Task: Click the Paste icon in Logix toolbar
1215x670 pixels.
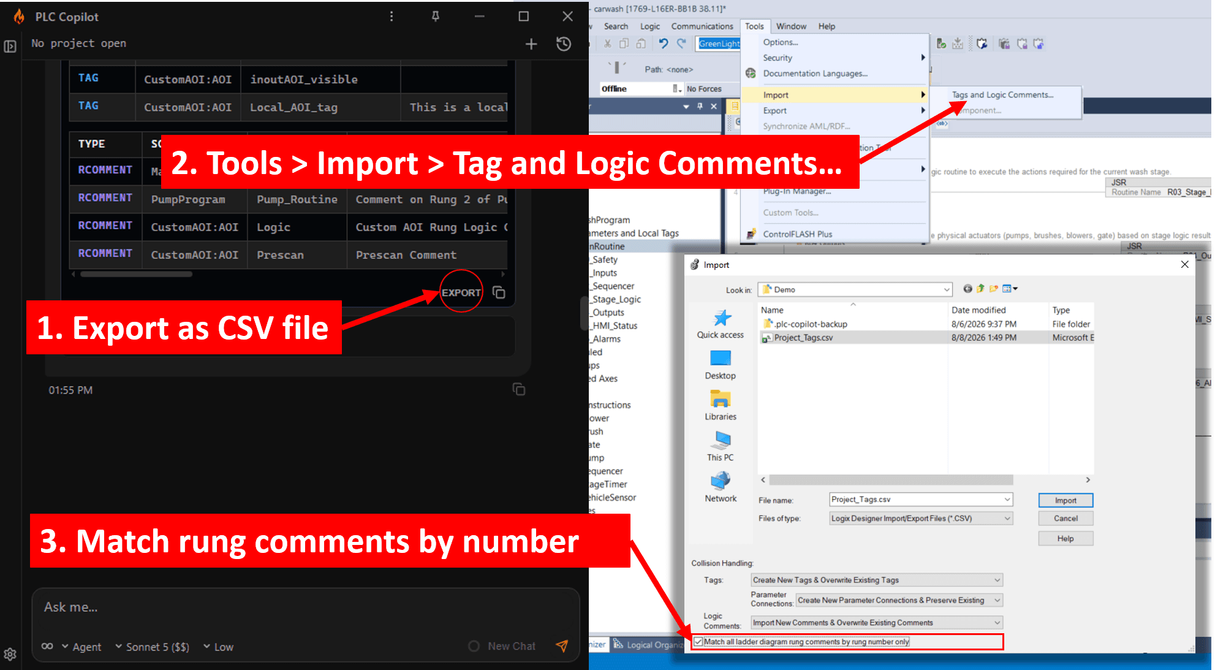Action: tap(641, 44)
